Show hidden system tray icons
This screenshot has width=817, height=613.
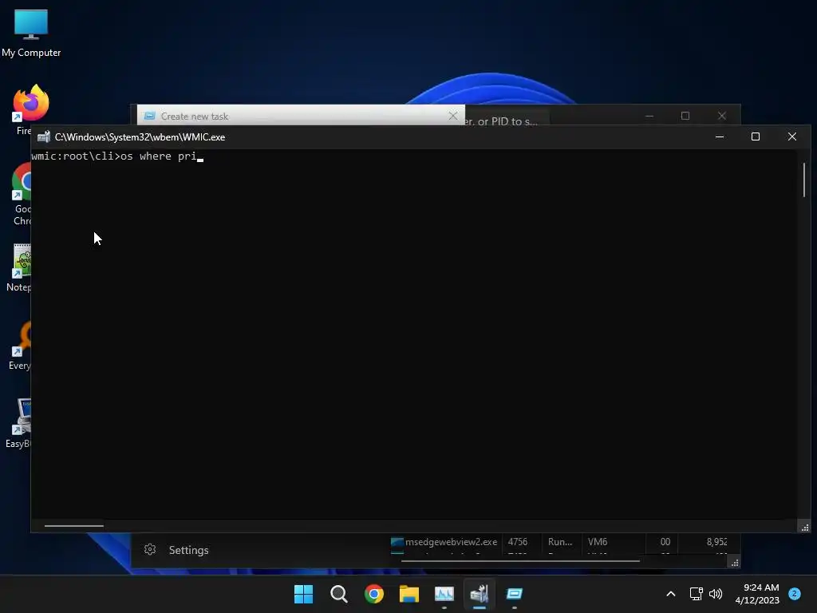pyautogui.click(x=671, y=594)
